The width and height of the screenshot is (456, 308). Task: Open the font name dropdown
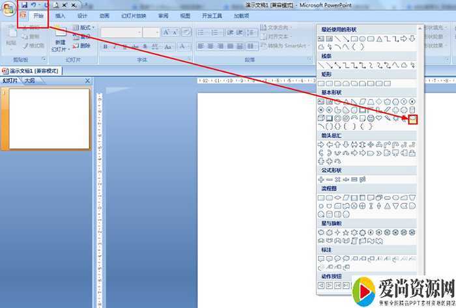[x=137, y=33]
